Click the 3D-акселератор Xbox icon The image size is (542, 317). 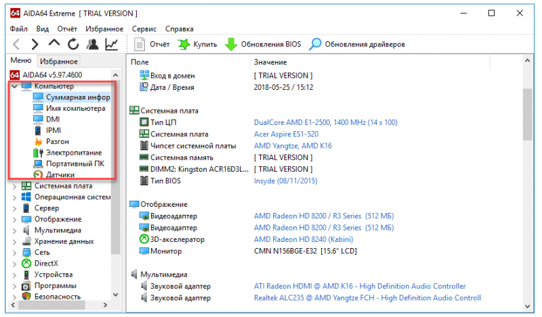[x=144, y=239]
